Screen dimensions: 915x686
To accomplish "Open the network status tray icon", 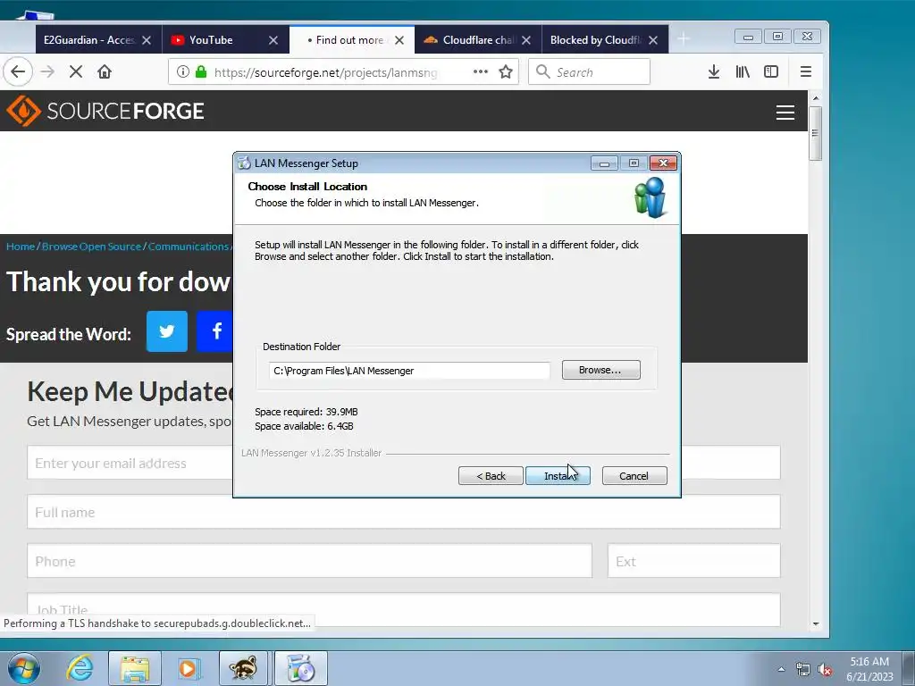I will 803,670.
